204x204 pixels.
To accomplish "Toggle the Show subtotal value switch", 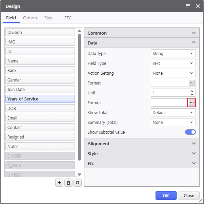I will (x=190, y=132).
